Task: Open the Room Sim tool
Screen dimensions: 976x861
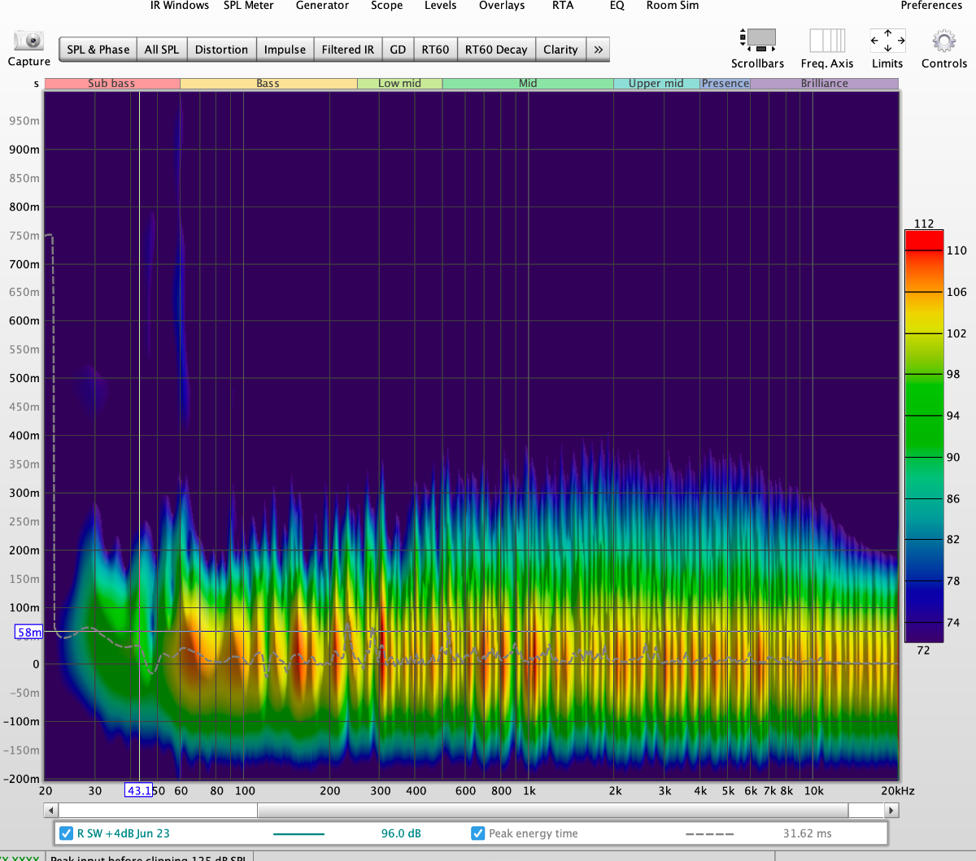Action: click(x=672, y=6)
